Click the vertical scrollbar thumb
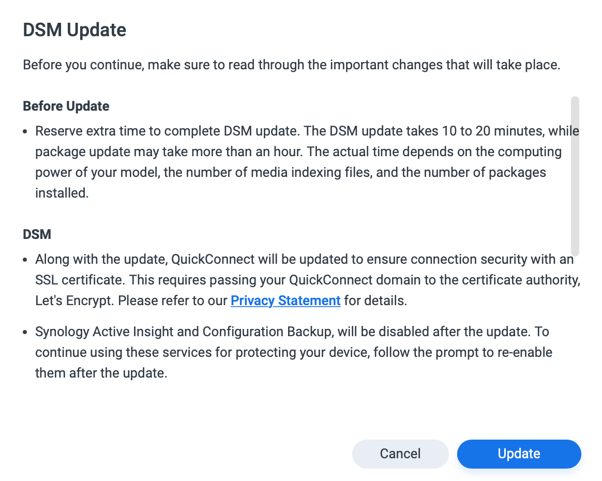 tap(575, 176)
